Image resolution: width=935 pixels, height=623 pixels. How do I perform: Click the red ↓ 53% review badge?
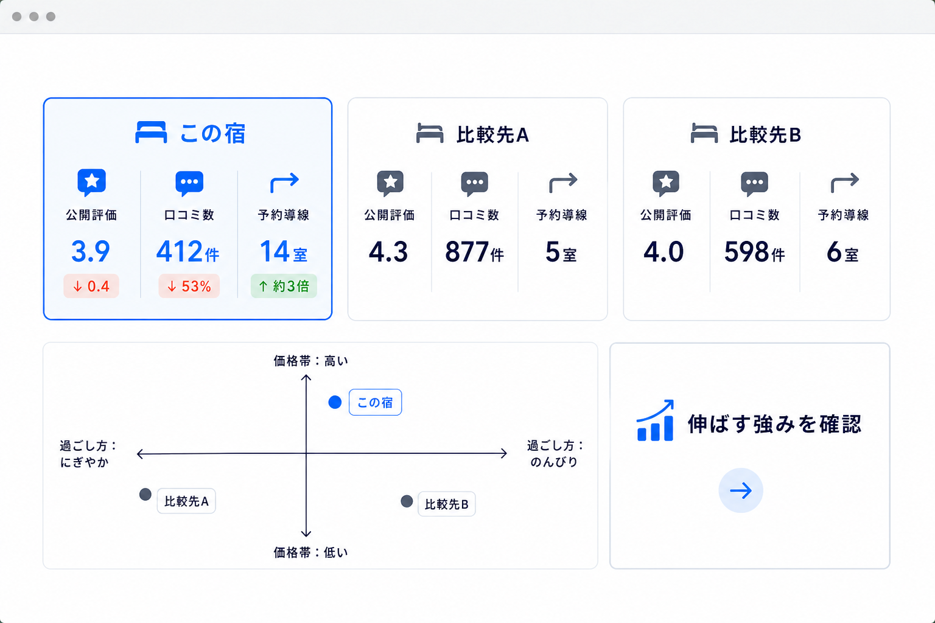(189, 286)
